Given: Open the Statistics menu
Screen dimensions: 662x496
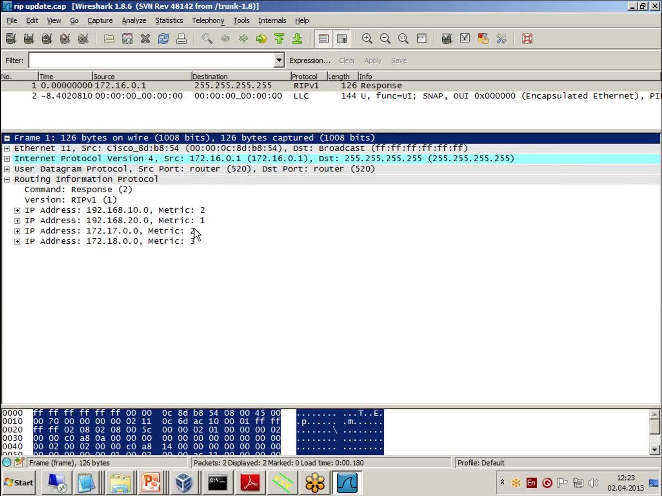Looking at the screenshot, I should point(169,20).
